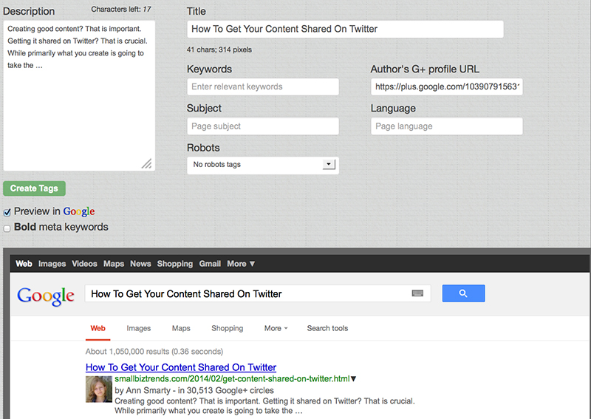Open Search tools
The width and height of the screenshot is (591, 419).
pyautogui.click(x=327, y=329)
